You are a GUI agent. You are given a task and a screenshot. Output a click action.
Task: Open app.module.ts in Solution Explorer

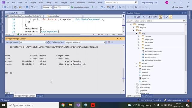coord(151,57)
